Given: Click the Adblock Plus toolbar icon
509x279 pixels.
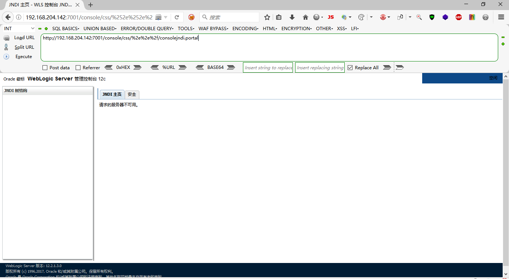Looking at the screenshot, I should (x=458, y=17).
